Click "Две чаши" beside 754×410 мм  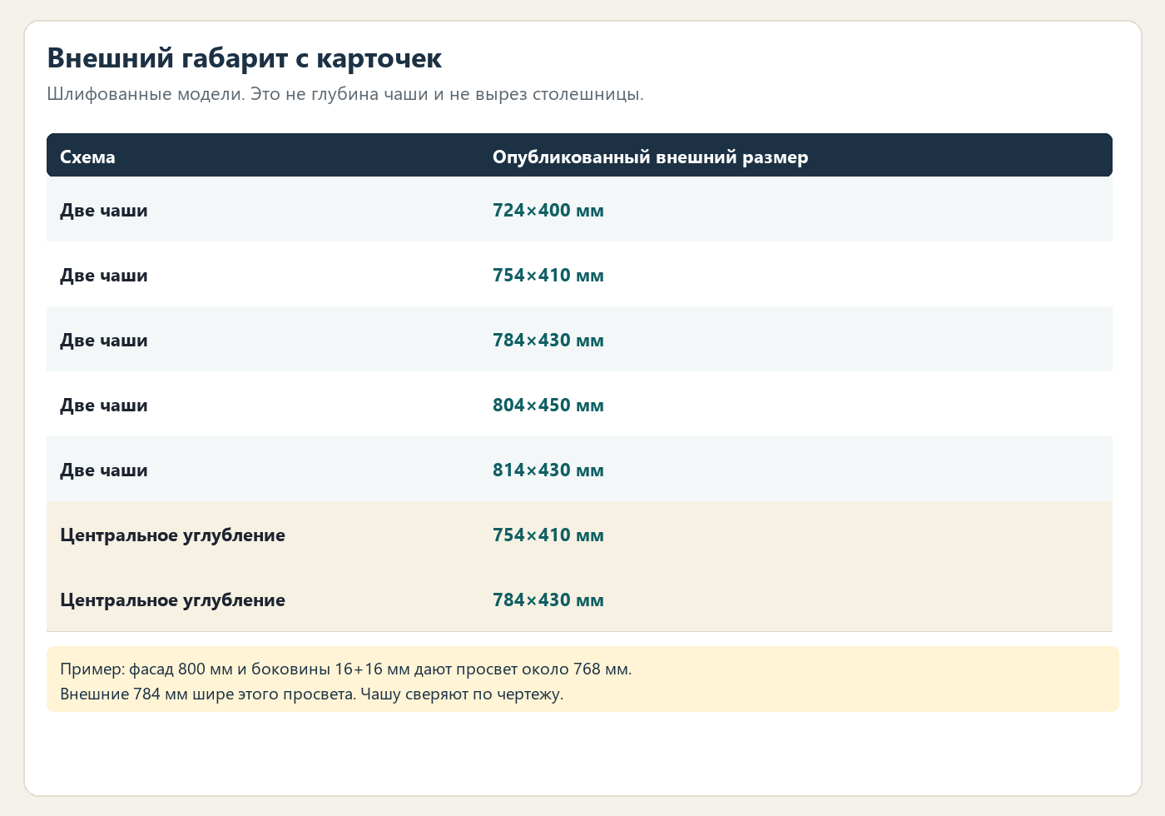point(104,276)
